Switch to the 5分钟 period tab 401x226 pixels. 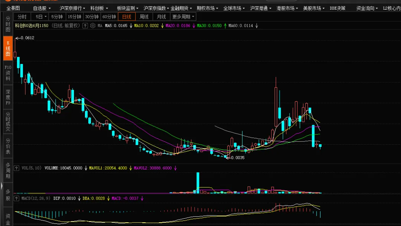(x=57, y=17)
